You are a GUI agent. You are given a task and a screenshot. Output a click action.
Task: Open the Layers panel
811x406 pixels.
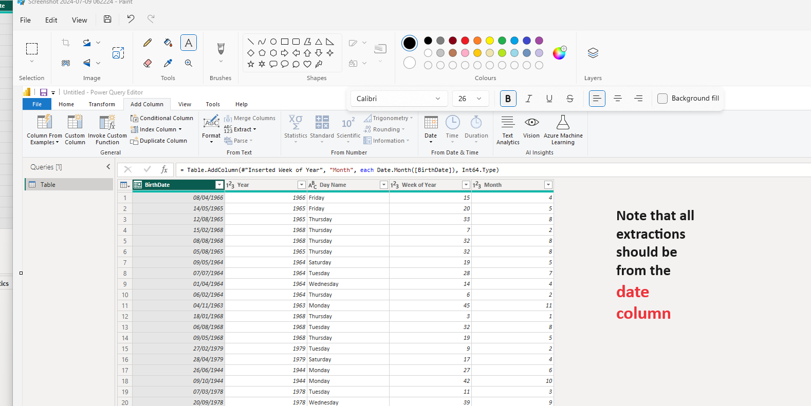[x=593, y=53]
